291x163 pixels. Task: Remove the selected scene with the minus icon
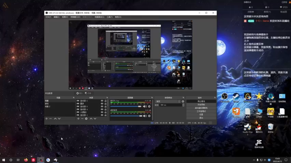click(x=51, y=119)
